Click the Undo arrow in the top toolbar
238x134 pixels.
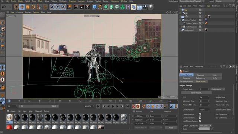coord(4,7)
